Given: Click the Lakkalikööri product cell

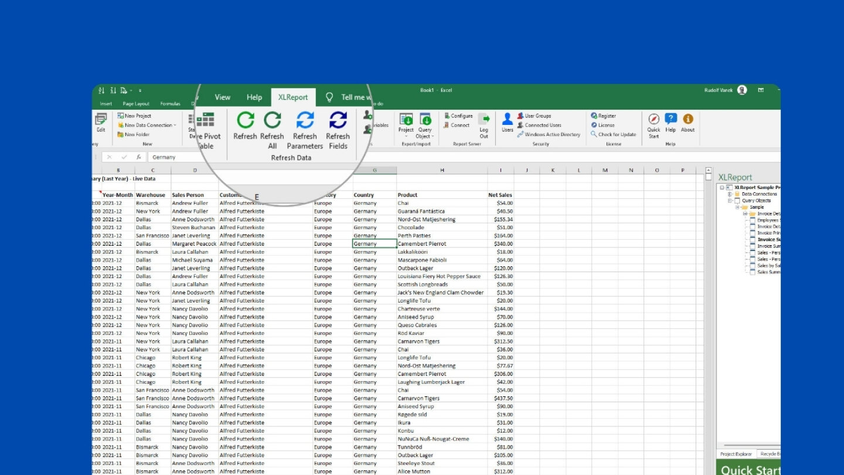Looking at the screenshot, I should (442, 252).
